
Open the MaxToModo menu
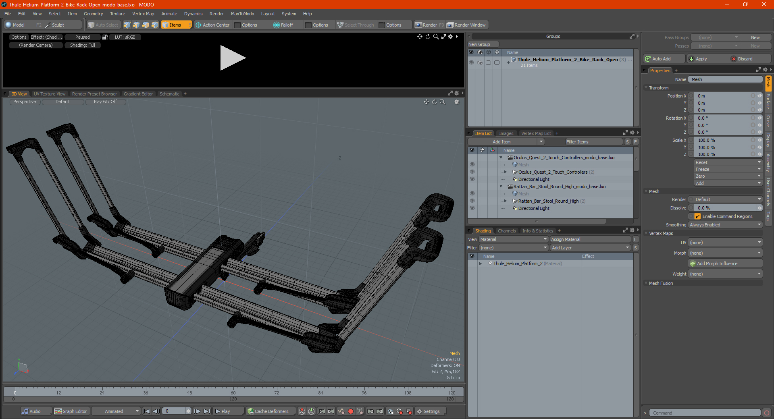click(242, 14)
